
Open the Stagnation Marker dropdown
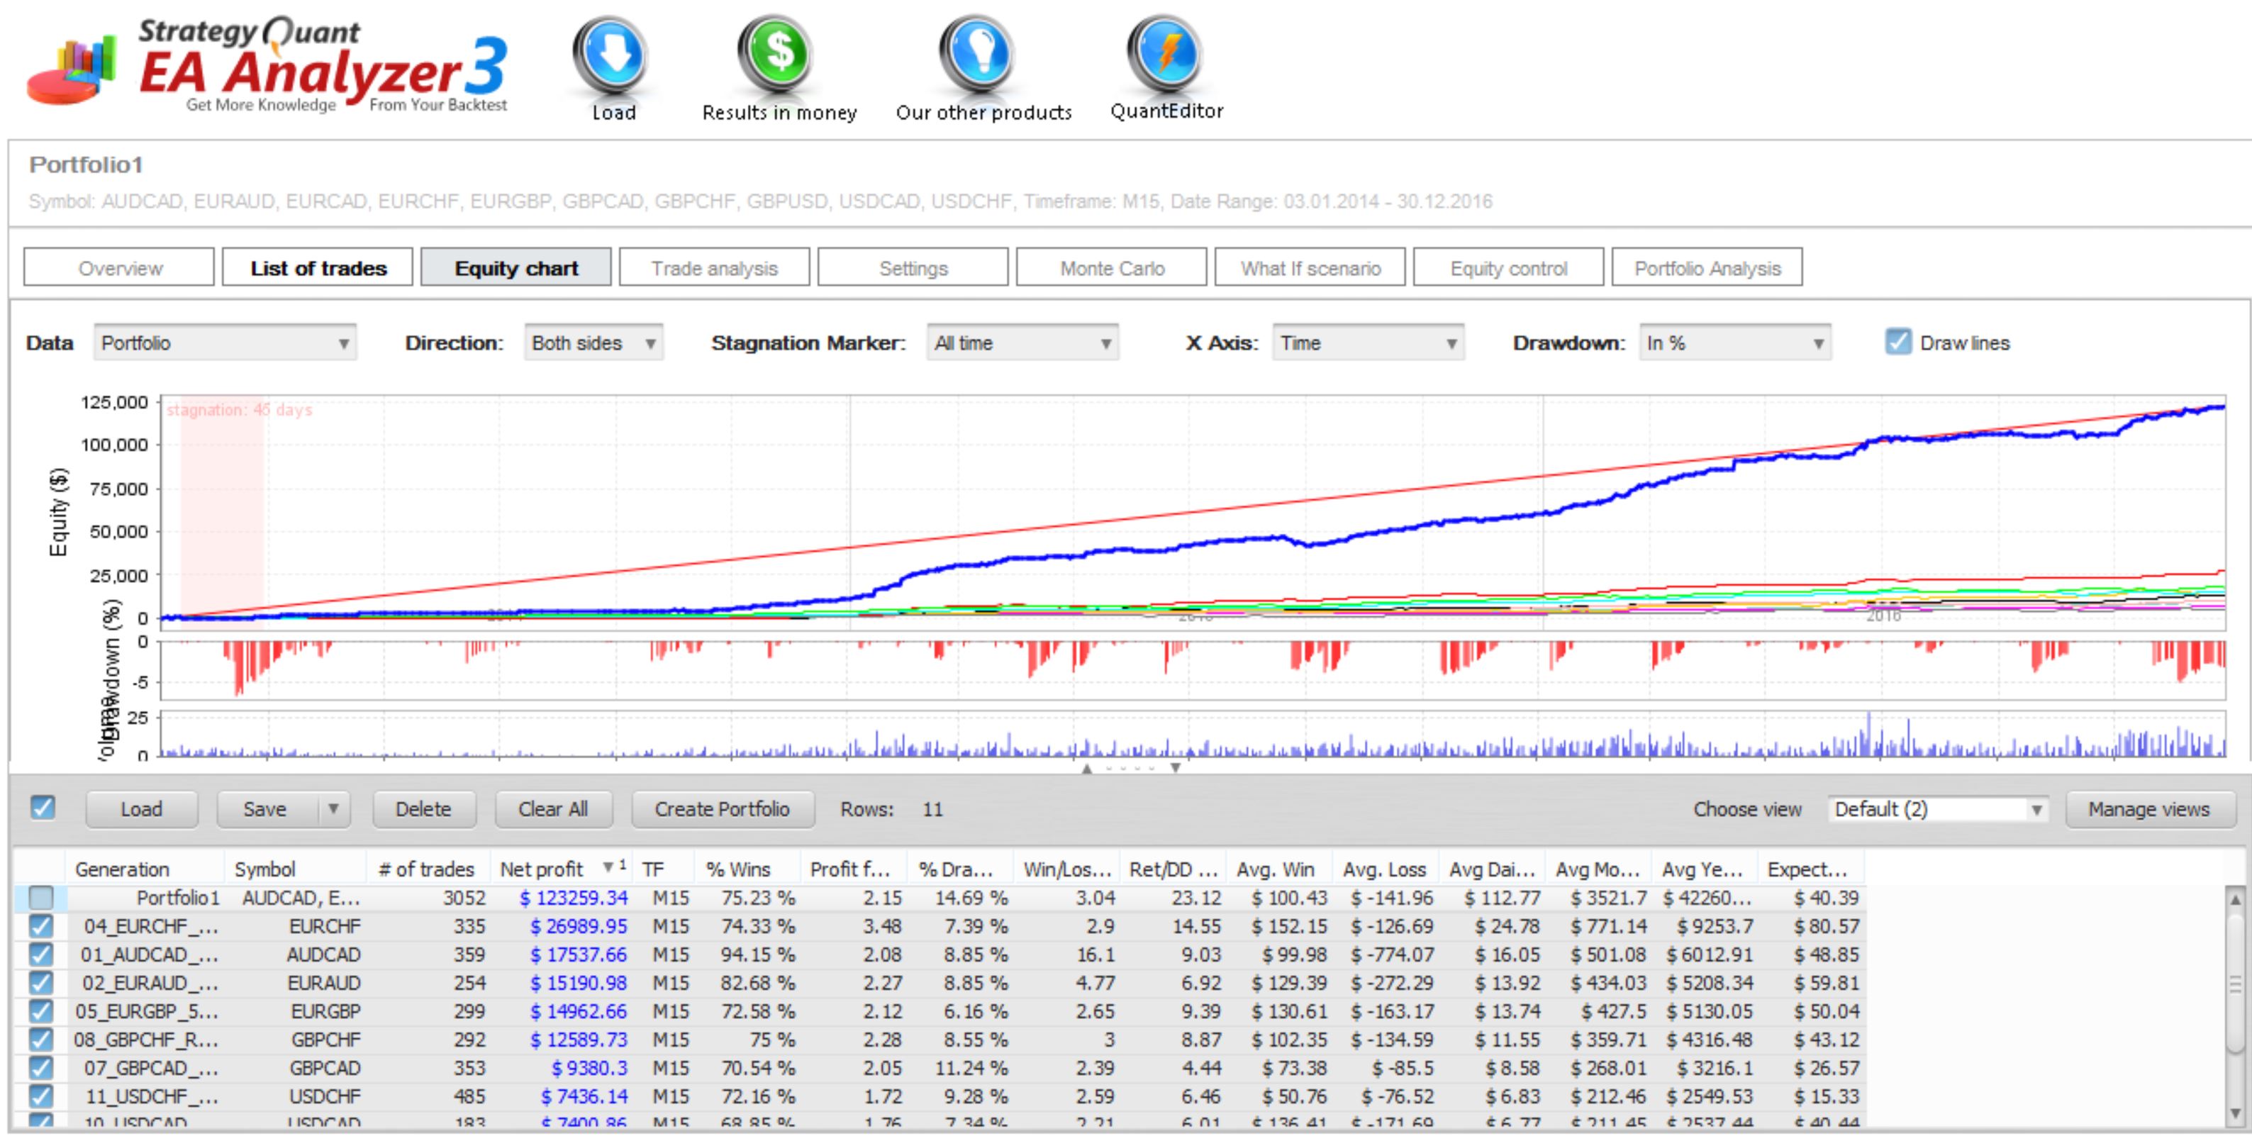1023,343
